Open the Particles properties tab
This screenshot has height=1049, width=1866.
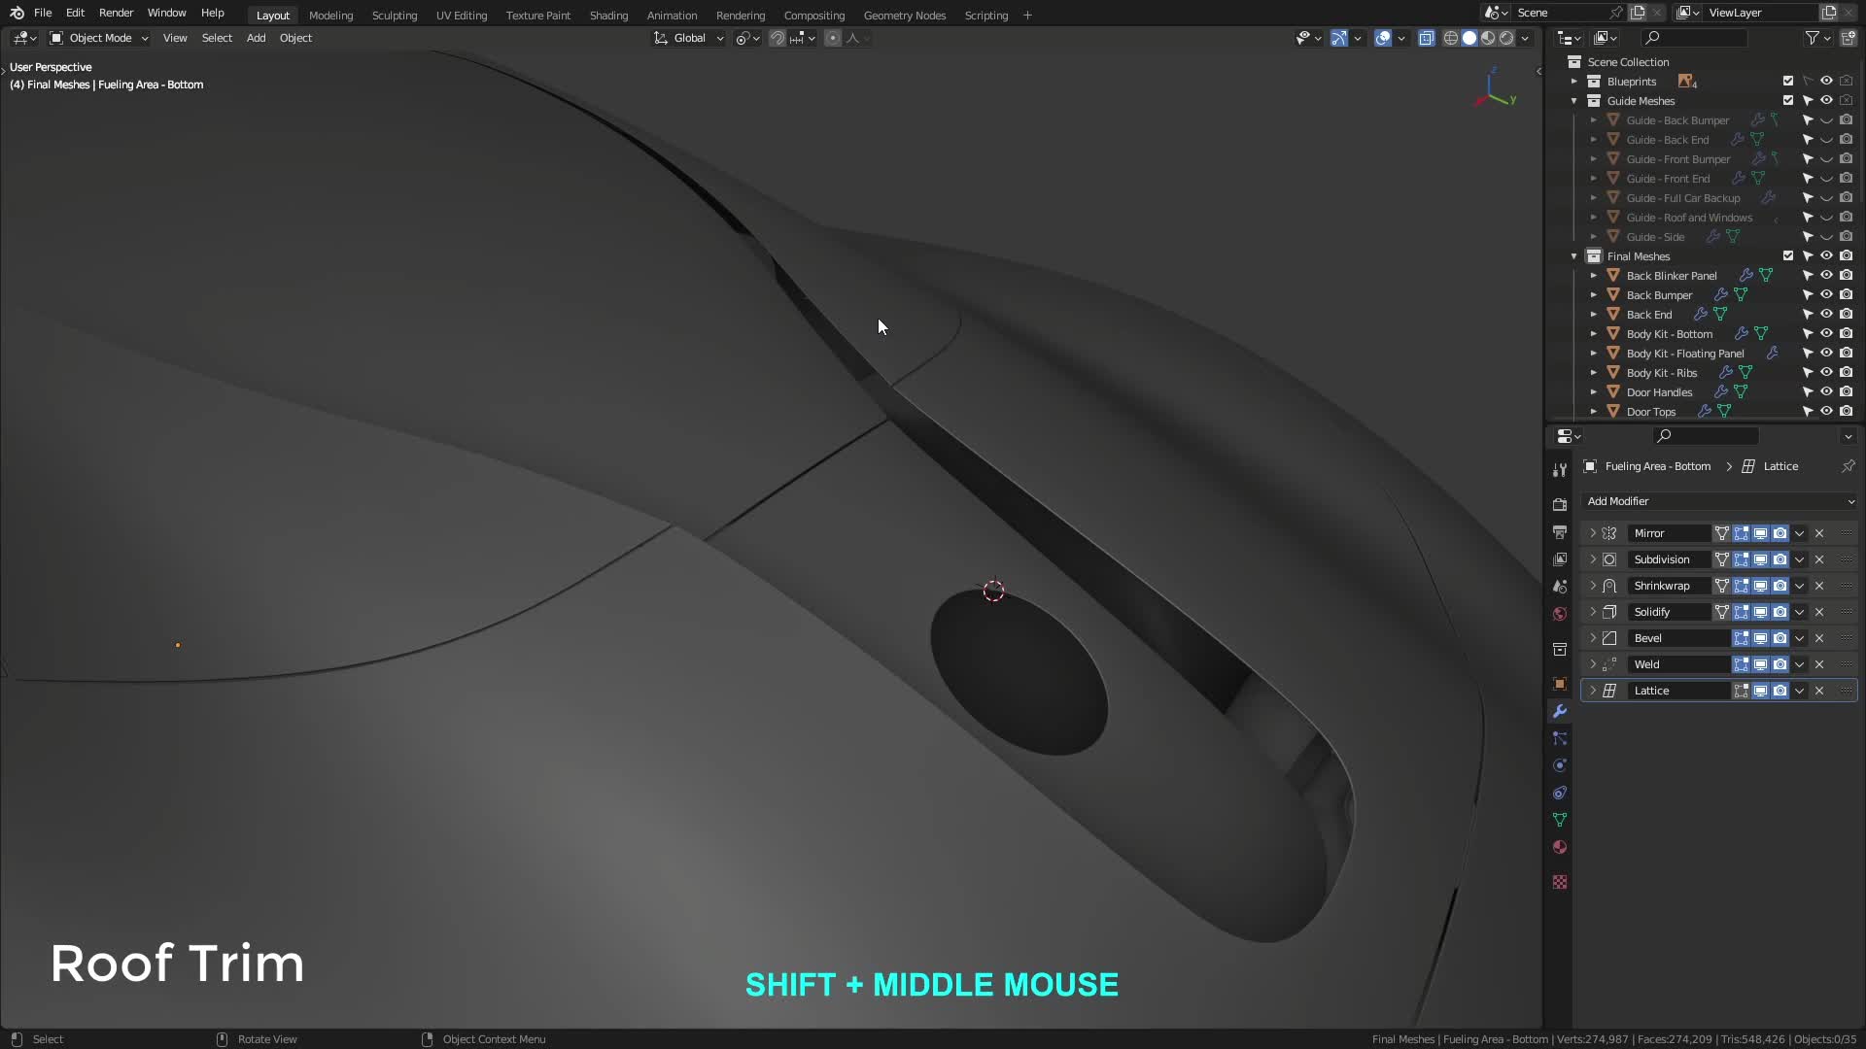1560,738
